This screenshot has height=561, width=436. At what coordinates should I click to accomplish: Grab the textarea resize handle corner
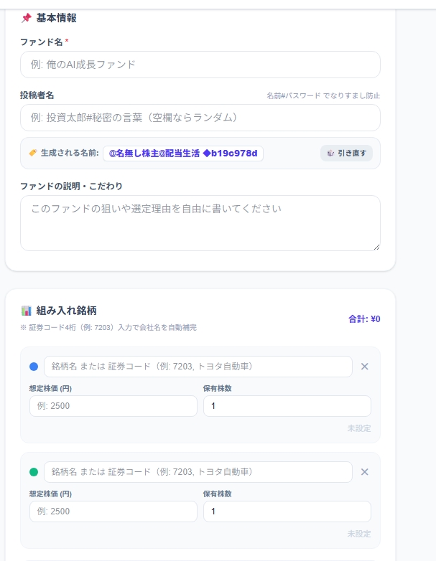click(376, 247)
